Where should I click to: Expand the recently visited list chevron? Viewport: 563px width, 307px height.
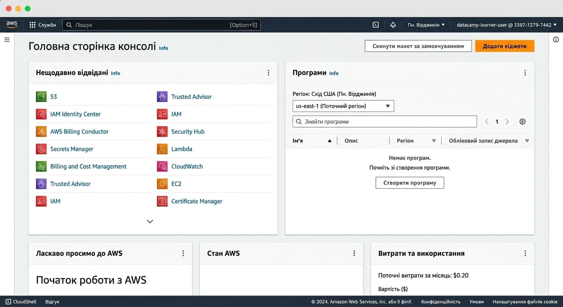pos(150,221)
